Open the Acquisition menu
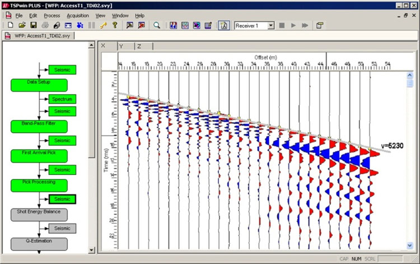Screen dimensions: 420x264 pyautogui.click(x=78, y=16)
